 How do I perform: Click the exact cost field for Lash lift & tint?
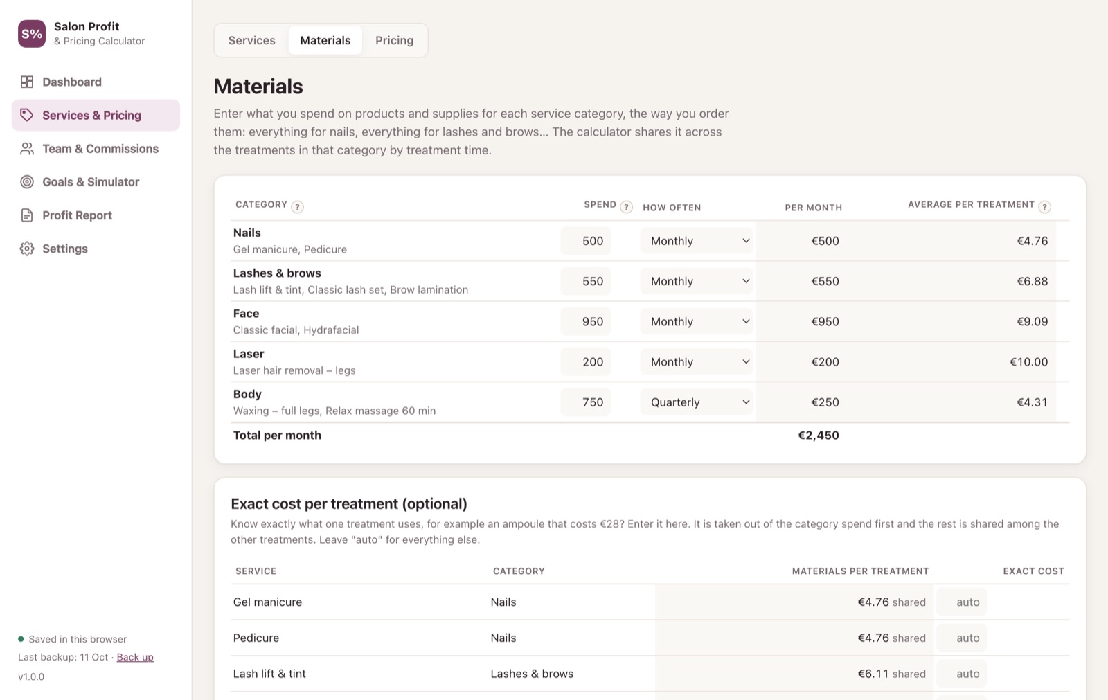coord(962,674)
